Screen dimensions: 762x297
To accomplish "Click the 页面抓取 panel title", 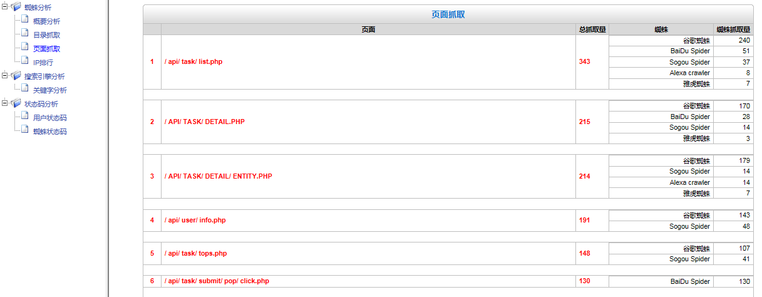I will (x=448, y=14).
